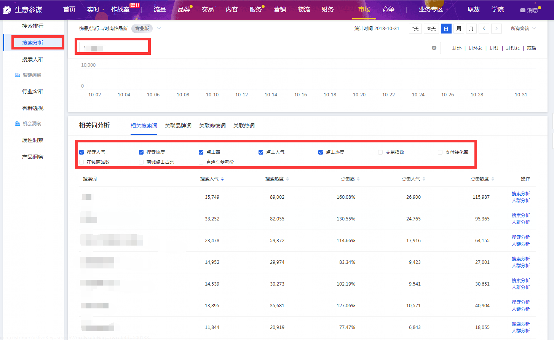Open the 品类 top menu
The image size is (554, 340).
tap(184, 10)
